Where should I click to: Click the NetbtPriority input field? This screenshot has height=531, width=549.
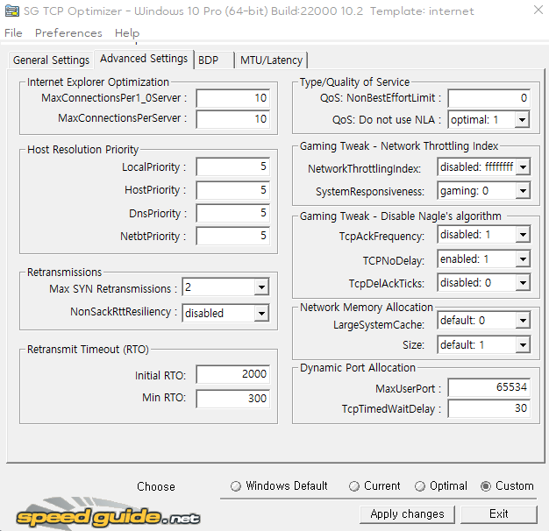(232, 236)
